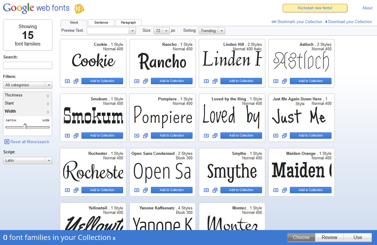The image size is (377, 245).
Task: Click the Yanone Kaffeesatz font name
Action: click(157, 208)
